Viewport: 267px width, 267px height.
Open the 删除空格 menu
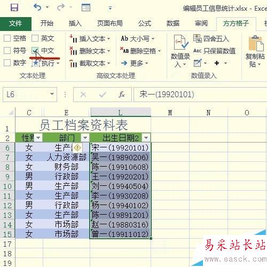tap(140, 51)
